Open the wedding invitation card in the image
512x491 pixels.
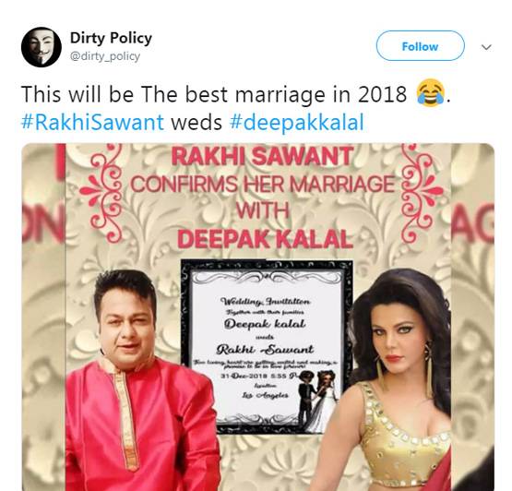(x=266, y=346)
